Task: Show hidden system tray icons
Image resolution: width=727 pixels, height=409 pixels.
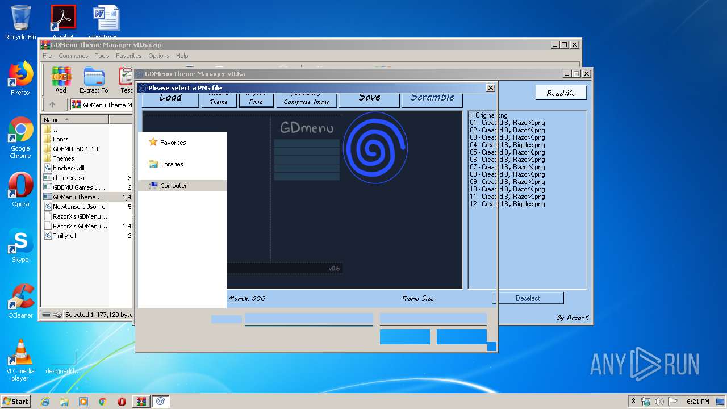Action: pos(634,402)
